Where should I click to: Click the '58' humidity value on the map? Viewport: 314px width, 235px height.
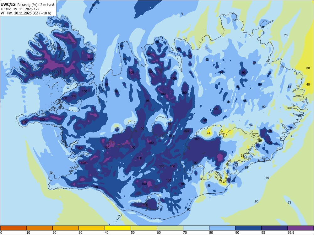242,156
